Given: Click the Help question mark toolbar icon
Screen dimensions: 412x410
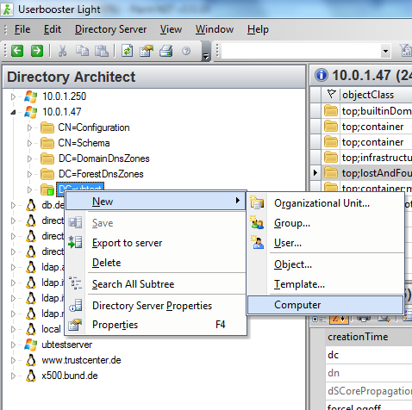Looking at the screenshot, I should click(x=186, y=51).
